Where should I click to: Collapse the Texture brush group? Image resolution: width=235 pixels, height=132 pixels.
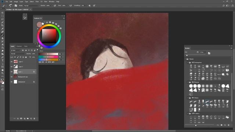pyautogui.click(x=188, y=113)
